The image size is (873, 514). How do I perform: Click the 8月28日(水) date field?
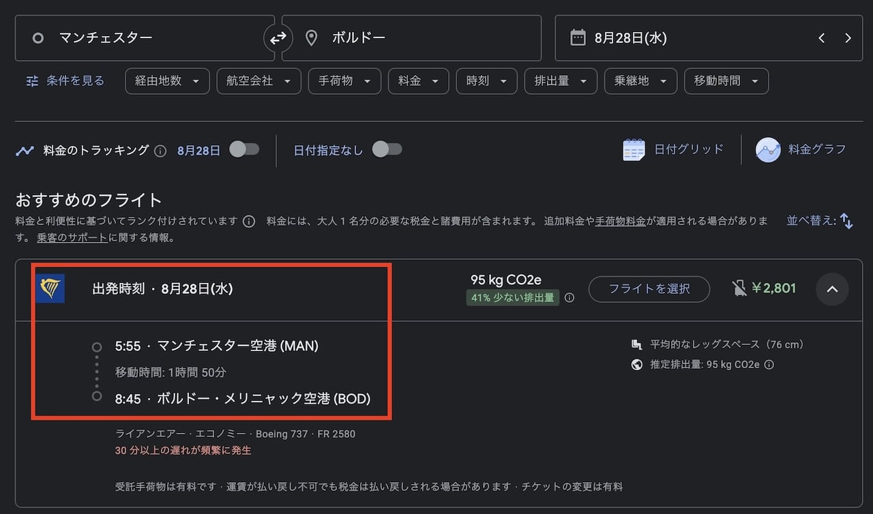click(708, 38)
